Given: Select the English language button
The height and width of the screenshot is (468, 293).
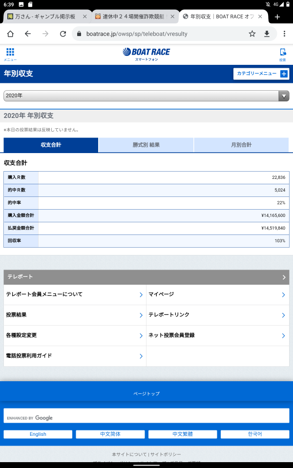Looking at the screenshot, I should 38,434.
